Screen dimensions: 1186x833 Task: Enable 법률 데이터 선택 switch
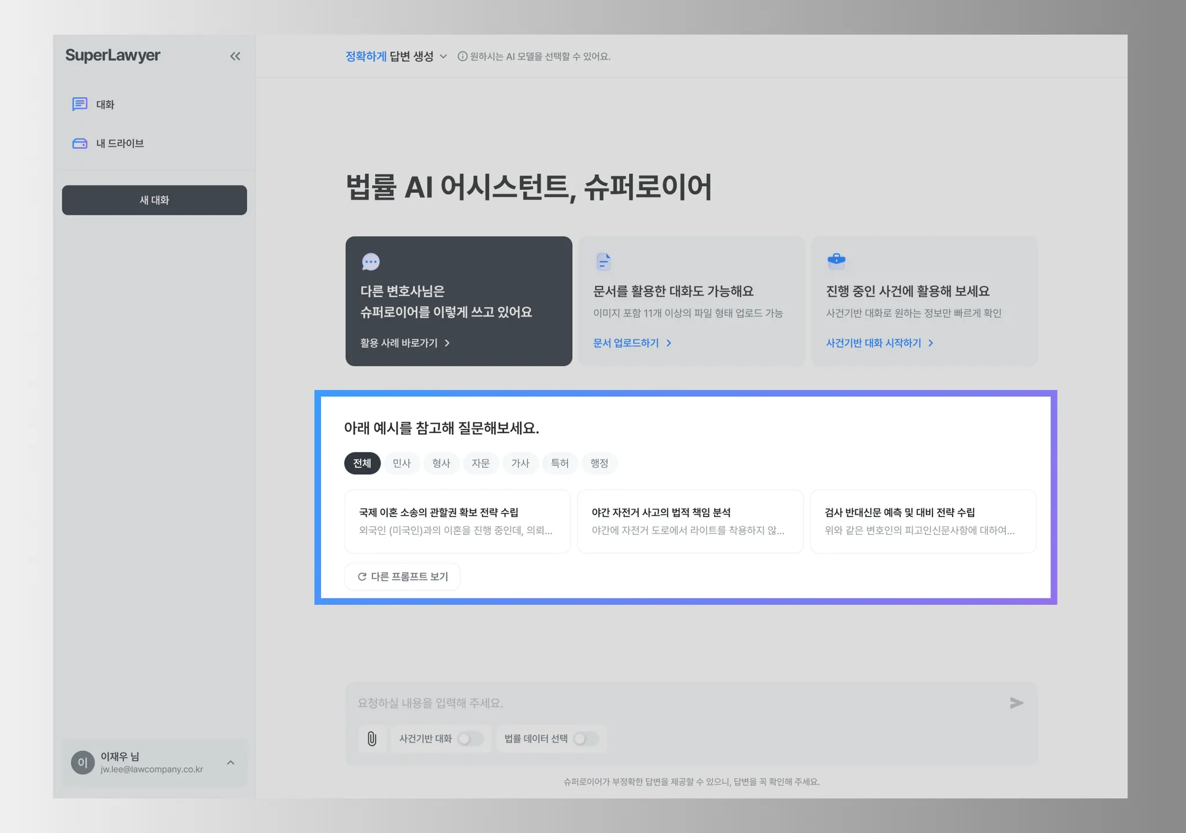[585, 739]
